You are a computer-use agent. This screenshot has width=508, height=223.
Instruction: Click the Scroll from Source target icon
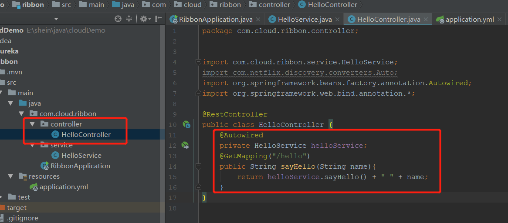pyautogui.click(x=118, y=19)
